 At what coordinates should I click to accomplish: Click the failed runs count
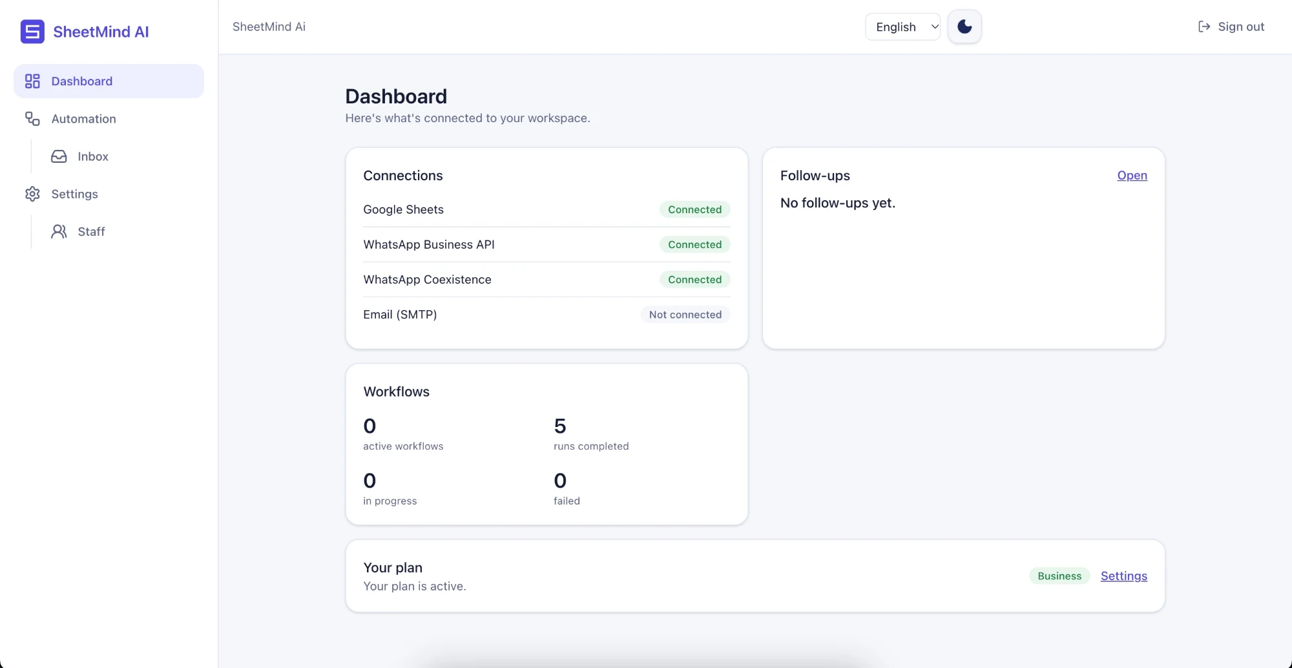click(x=560, y=481)
